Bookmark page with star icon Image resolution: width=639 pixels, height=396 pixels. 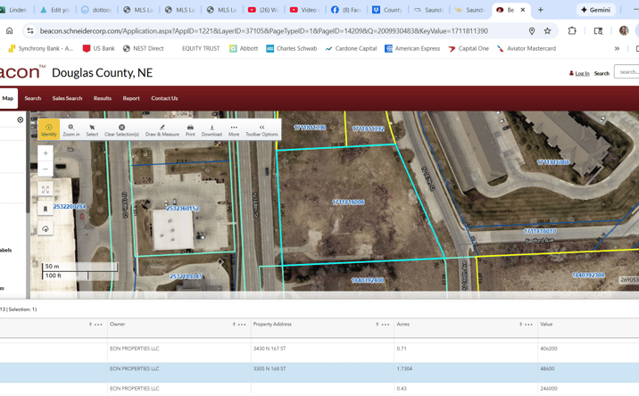[x=547, y=31]
